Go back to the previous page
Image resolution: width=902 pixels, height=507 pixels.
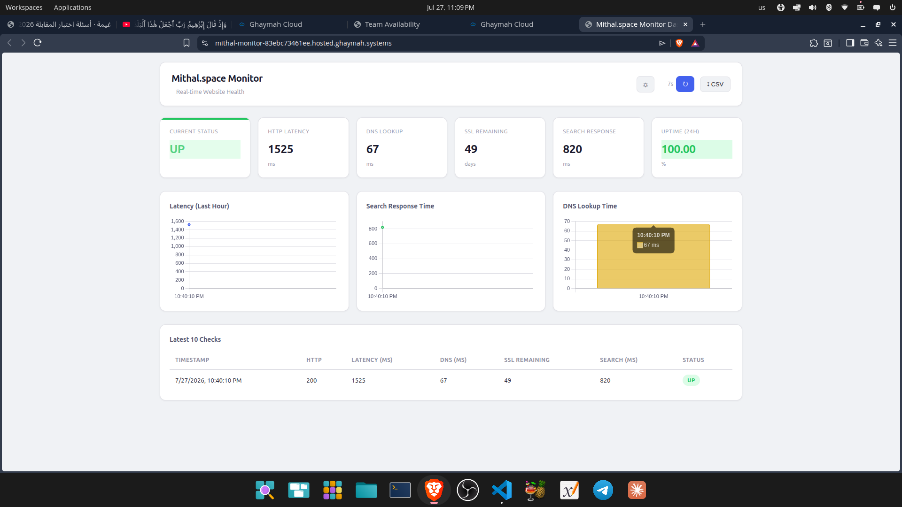pyautogui.click(x=9, y=43)
